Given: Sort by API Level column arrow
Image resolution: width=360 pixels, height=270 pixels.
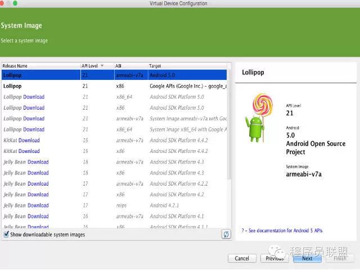Looking at the screenshot, I should 102,66.
